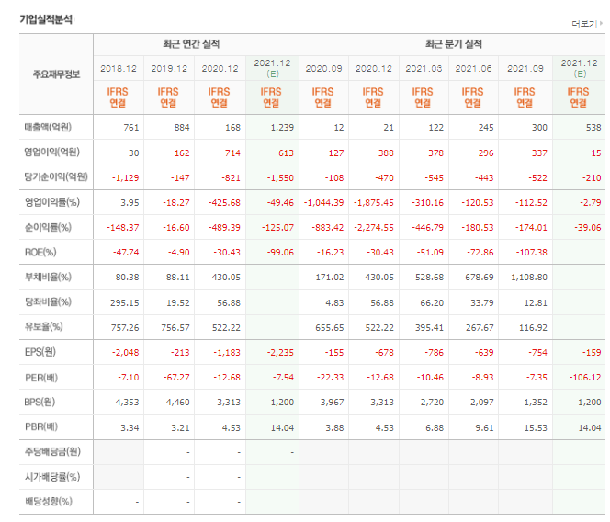Click the 116.92 reserve ratio value
Screen dimensions: 610x522
(x=533, y=328)
